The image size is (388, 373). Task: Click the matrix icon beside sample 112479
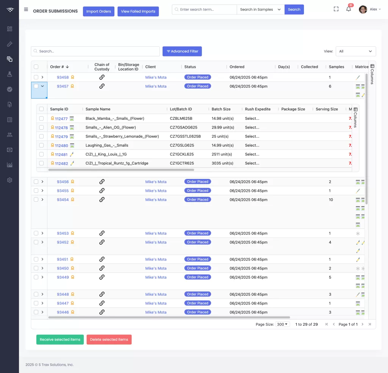tap(72, 136)
